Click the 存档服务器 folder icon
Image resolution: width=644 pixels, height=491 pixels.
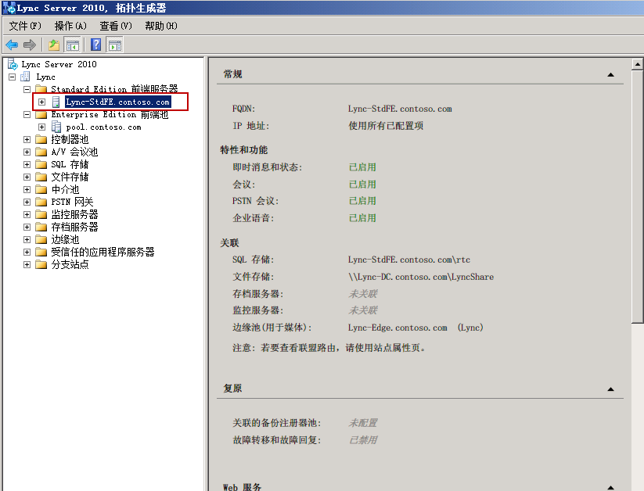pyautogui.click(x=41, y=227)
